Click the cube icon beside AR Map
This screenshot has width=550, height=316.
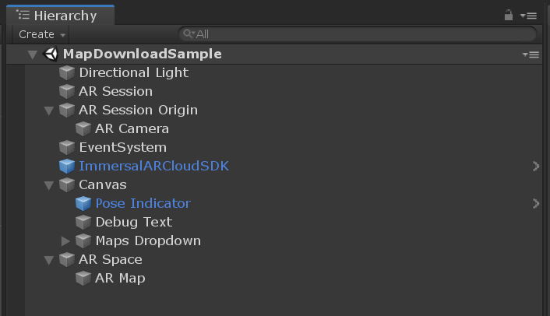pyautogui.click(x=83, y=278)
